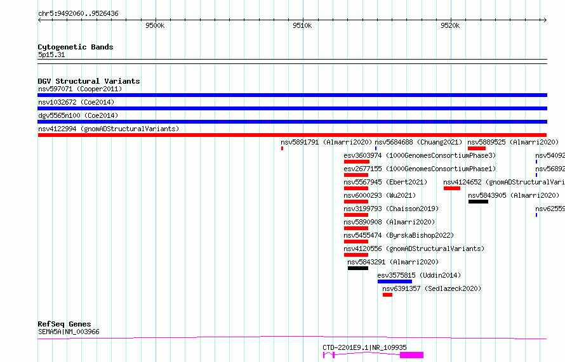This screenshot has height=362, width=565.
Task: Click the right arrowhead of the ruler
Action: pos(545,20)
